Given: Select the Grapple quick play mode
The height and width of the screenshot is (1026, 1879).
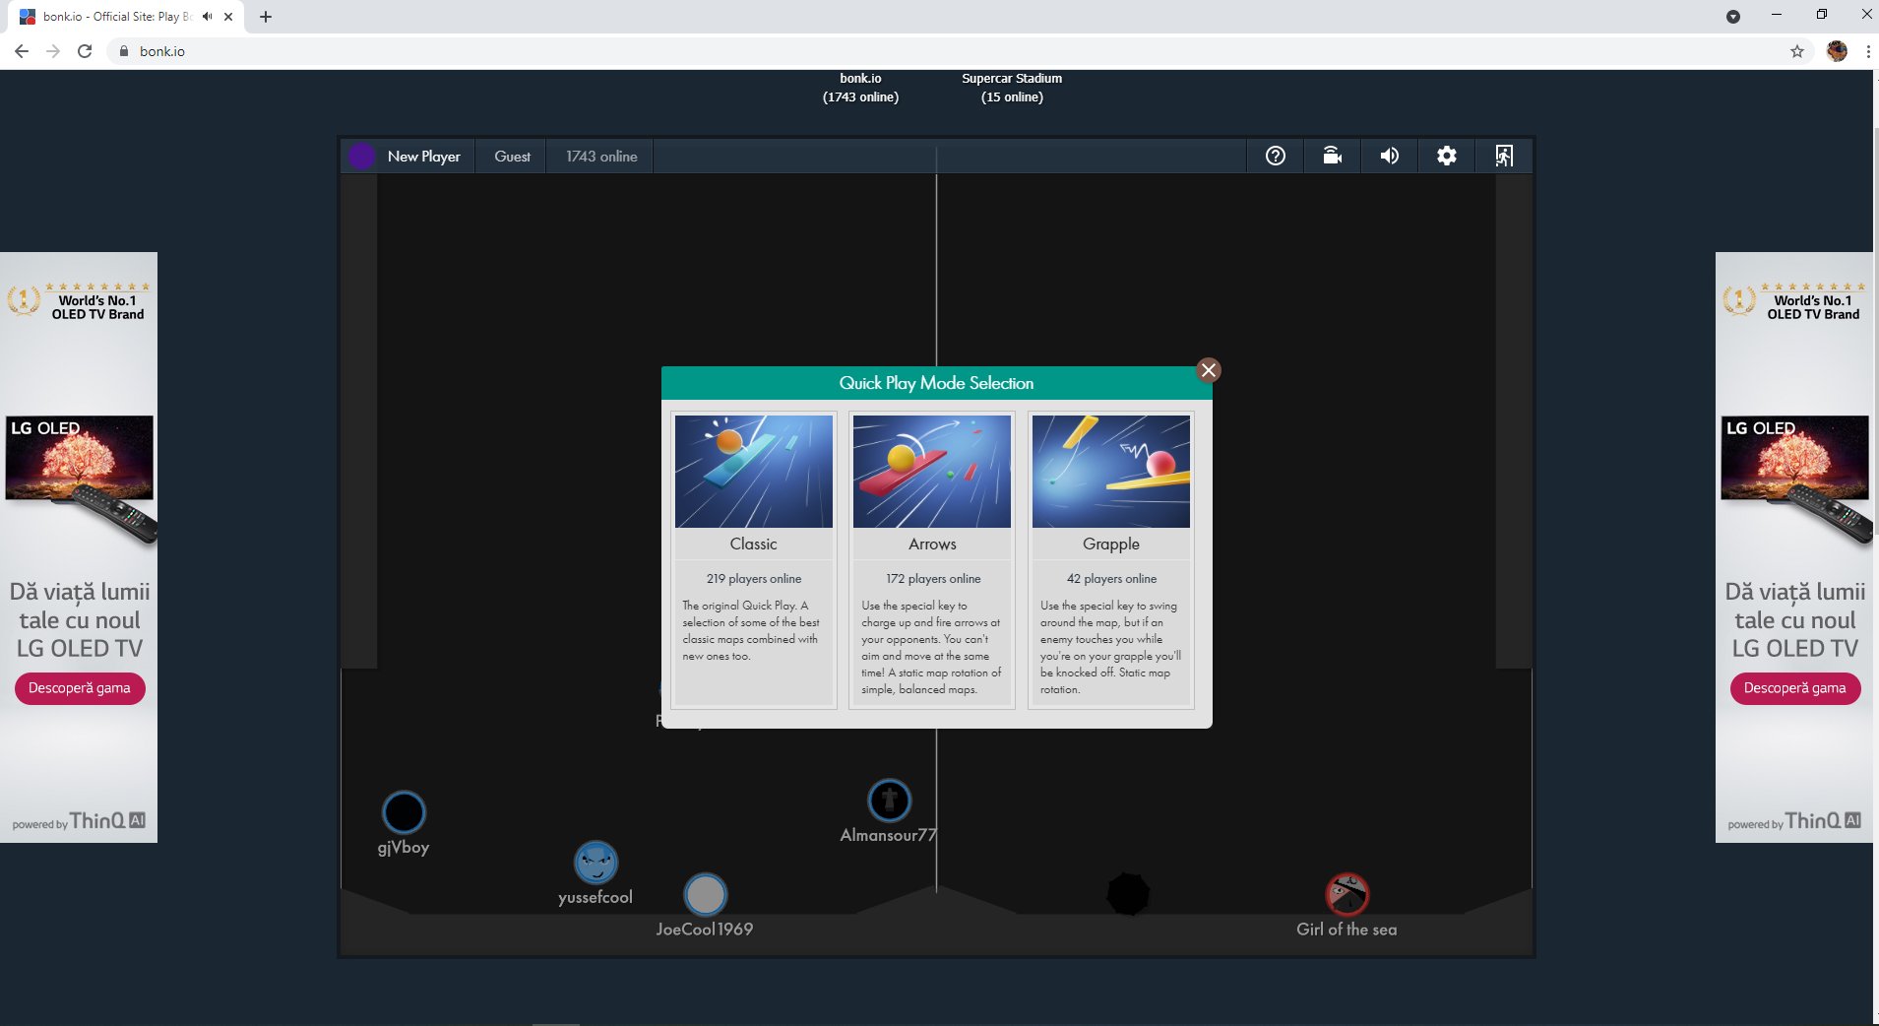Looking at the screenshot, I should [x=1110, y=472].
